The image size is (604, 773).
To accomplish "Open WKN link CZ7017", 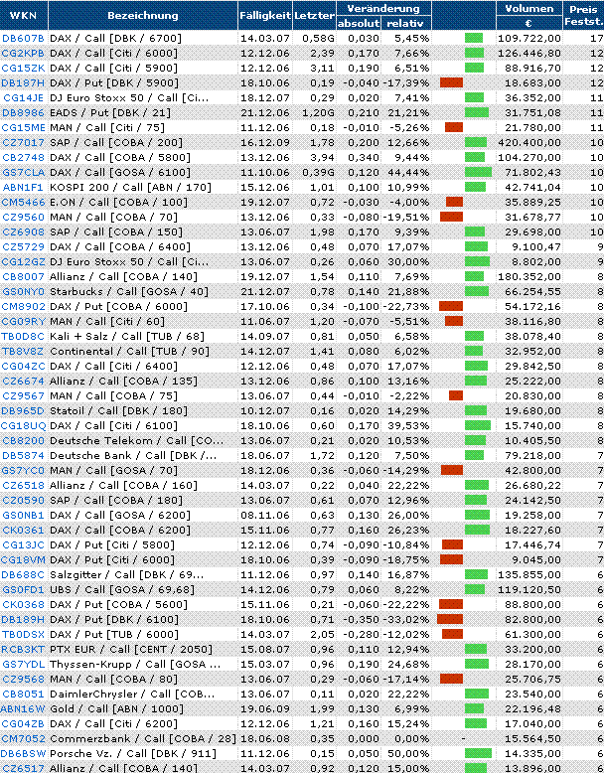I will pos(23,142).
